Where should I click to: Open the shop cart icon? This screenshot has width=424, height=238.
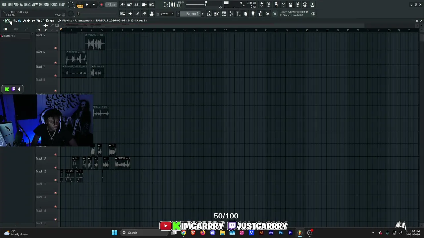point(275,14)
